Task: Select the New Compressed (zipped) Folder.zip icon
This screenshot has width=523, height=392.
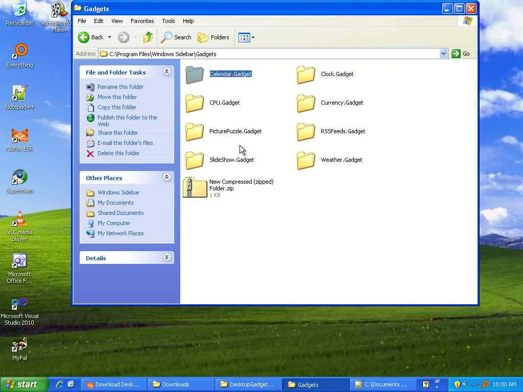Action: click(195, 187)
